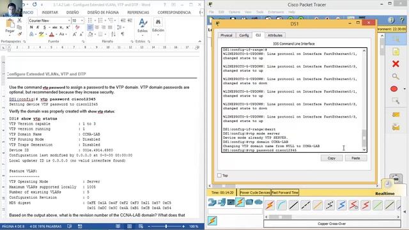Toggle right alignment button in Word
This screenshot has height=230, width=409.
pyautogui.click(x=104, y=27)
